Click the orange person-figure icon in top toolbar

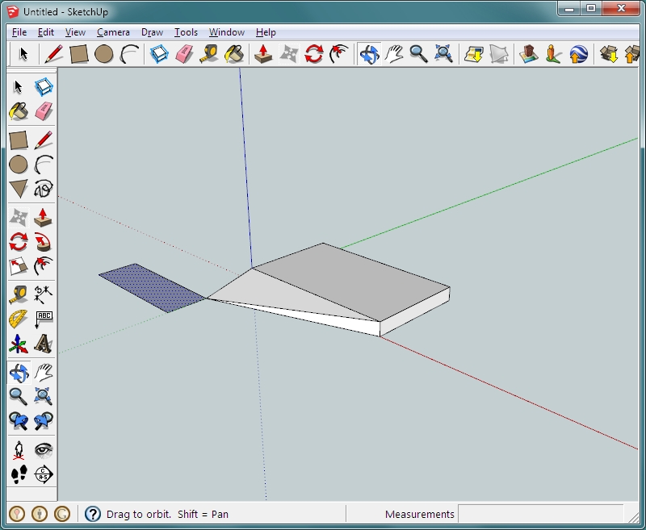point(553,54)
